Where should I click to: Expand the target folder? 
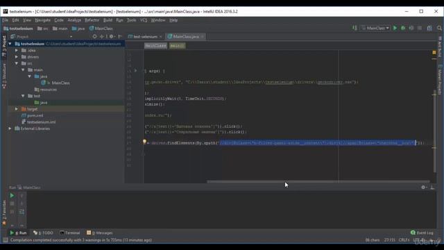(17, 109)
